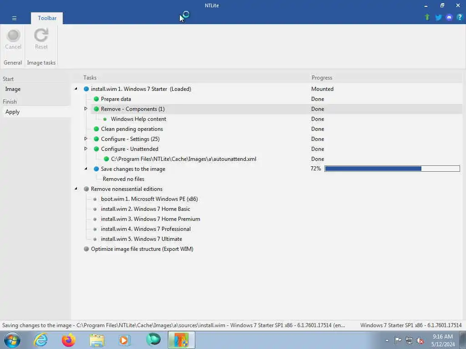Open Internet Explorer from taskbar
This screenshot has height=349, width=466.
(41, 340)
